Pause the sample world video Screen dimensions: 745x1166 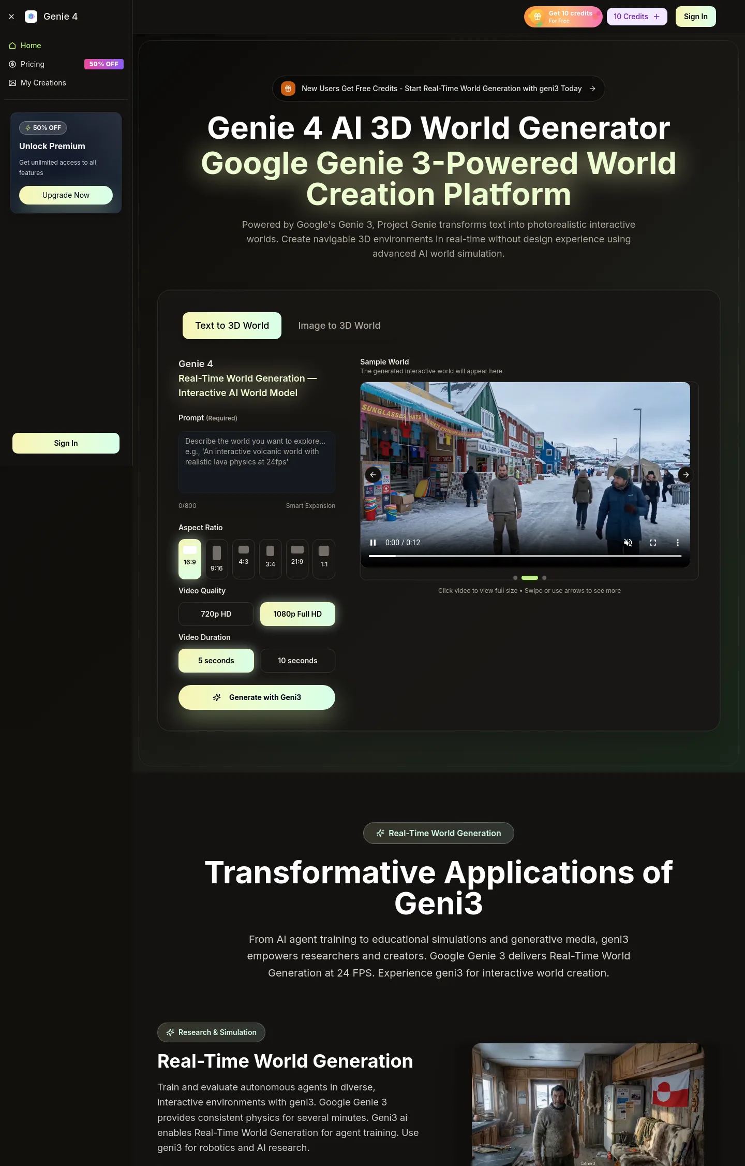373,543
